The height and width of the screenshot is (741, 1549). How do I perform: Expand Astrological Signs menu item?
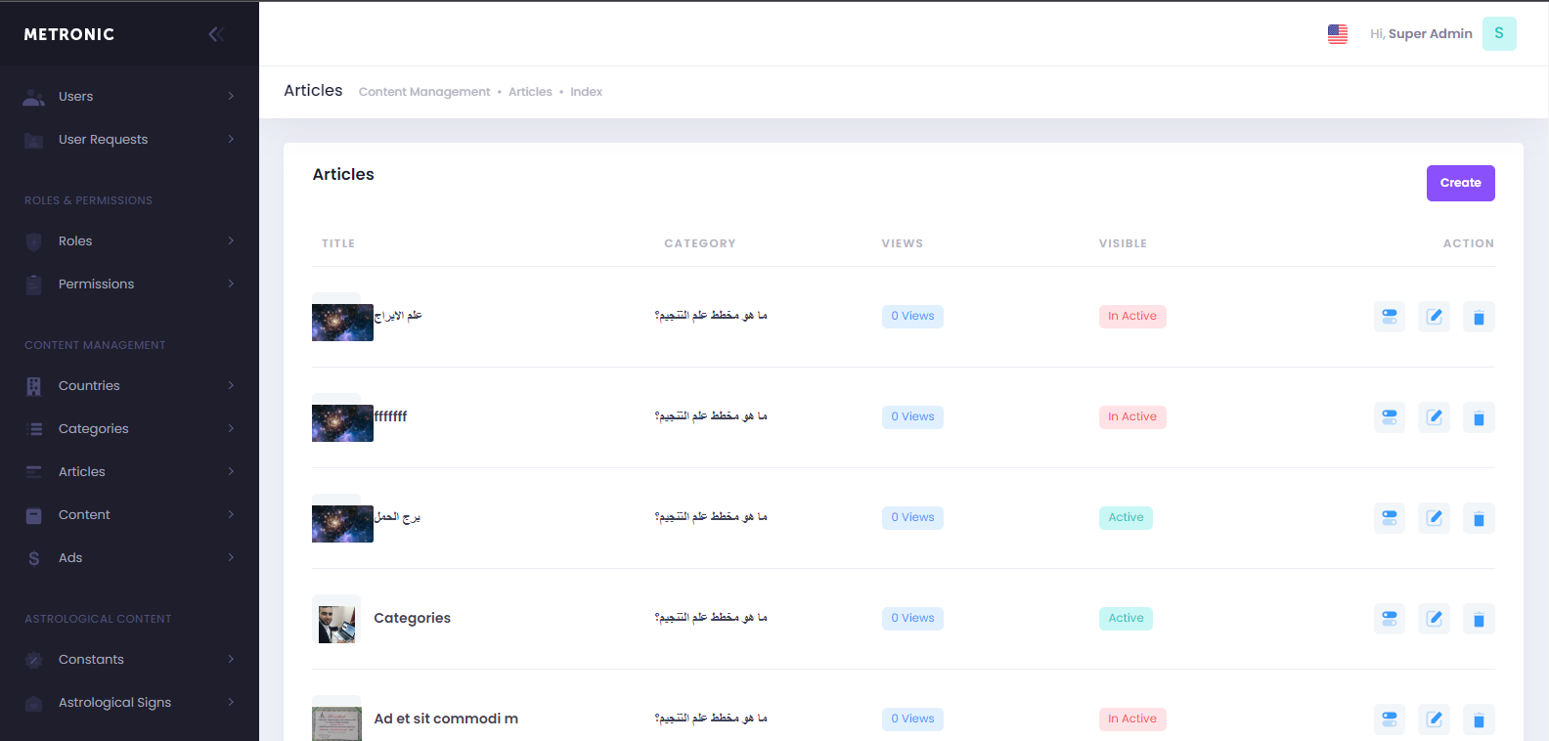(x=129, y=703)
